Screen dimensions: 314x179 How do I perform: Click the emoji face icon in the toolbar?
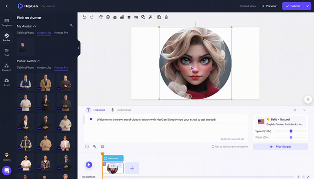pyautogui.click(x=108, y=17)
